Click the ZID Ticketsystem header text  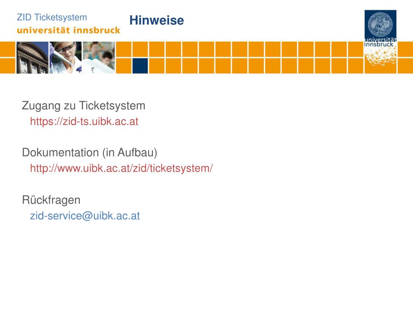pyautogui.click(x=52, y=17)
